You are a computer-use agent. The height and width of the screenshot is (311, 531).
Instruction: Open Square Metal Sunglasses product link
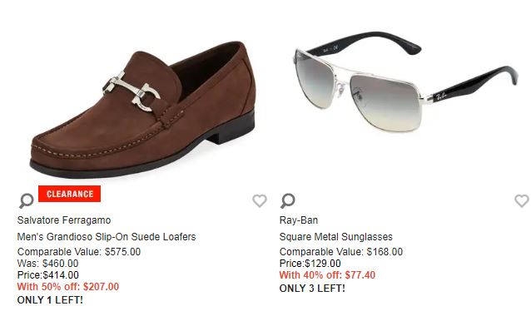[335, 236]
